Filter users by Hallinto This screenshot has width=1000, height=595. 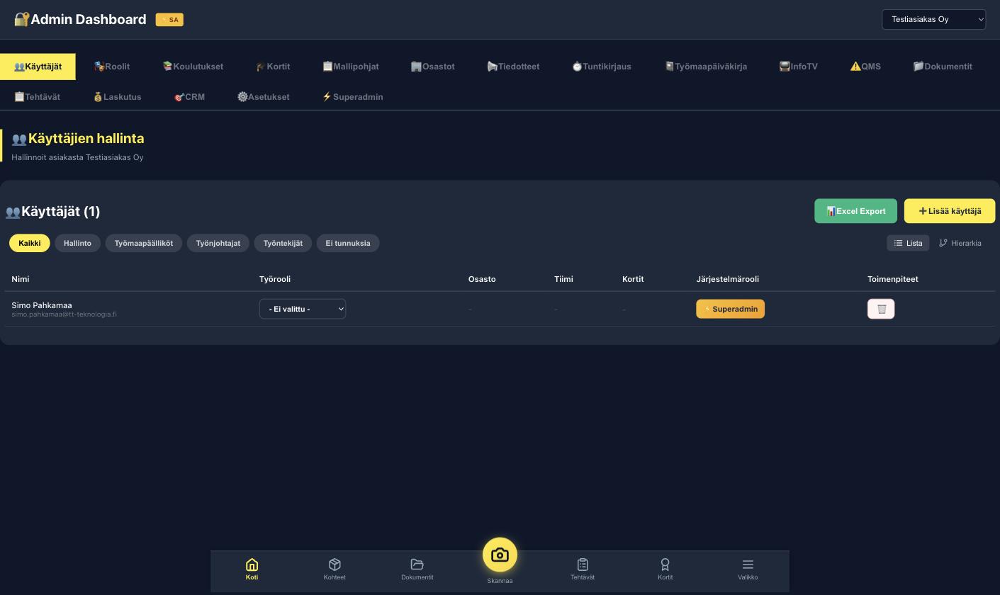point(77,243)
